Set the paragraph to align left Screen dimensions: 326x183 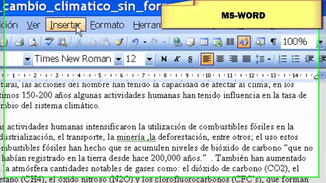(207, 59)
